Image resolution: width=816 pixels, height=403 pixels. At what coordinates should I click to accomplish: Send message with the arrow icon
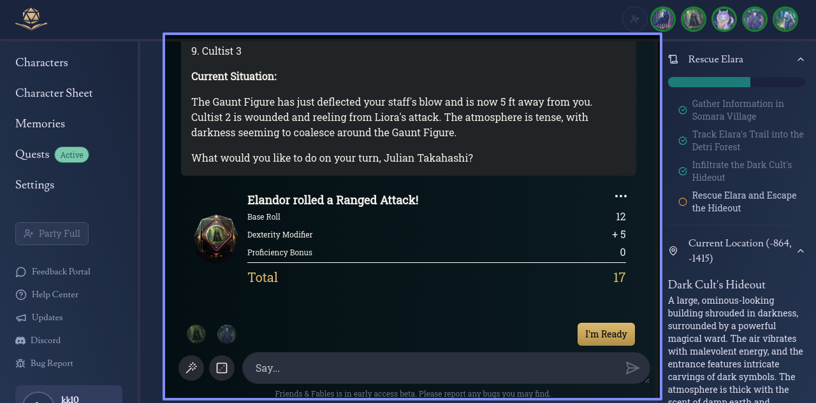click(x=632, y=368)
